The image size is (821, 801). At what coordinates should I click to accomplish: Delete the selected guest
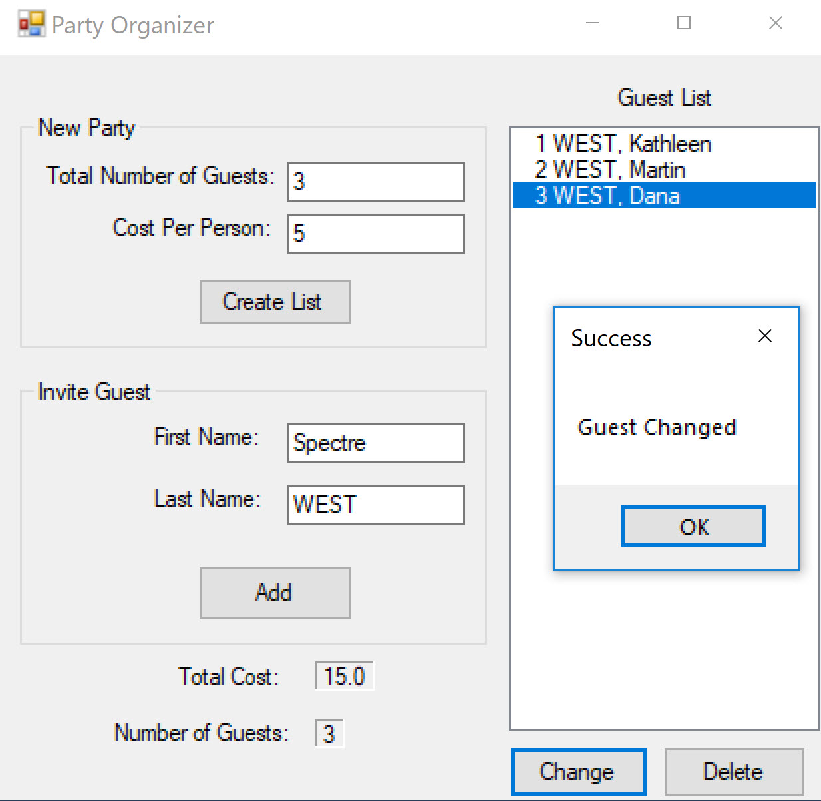click(x=734, y=772)
